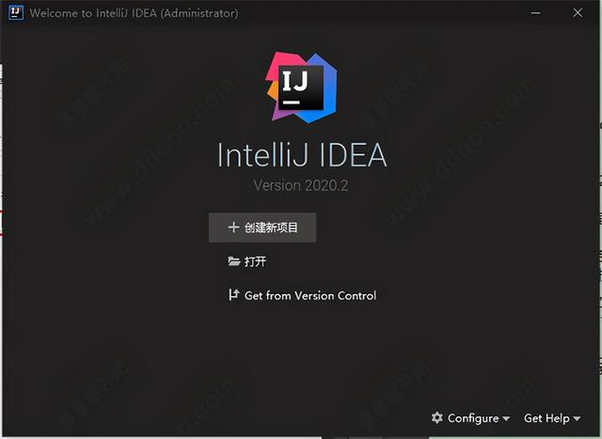The width and height of the screenshot is (602, 439).
Task: Click the open folder icon beside 打开
Action: click(234, 261)
